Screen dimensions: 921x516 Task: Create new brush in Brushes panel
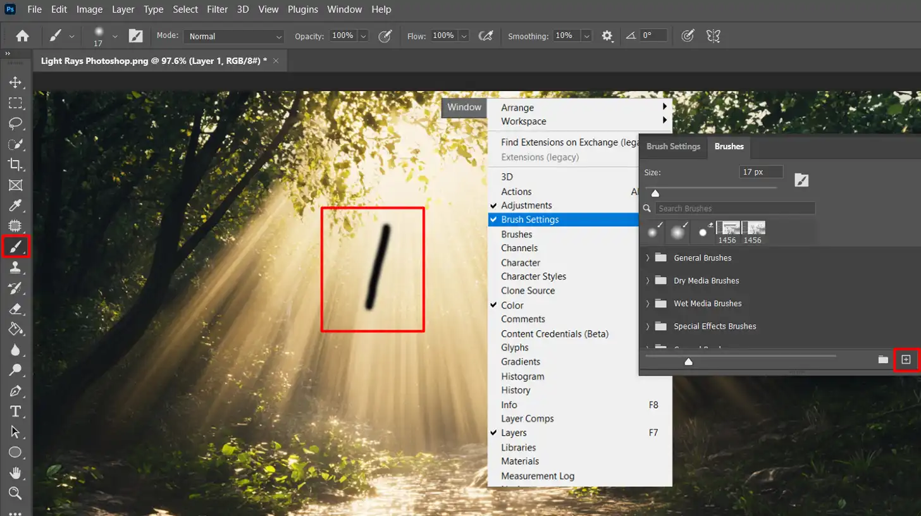pyautogui.click(x=906, y=359)
